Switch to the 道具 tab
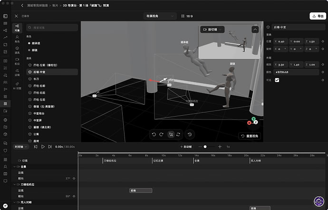Image resolution: width=328 pixels, height=210 pixels. click(x=17, y=50)
